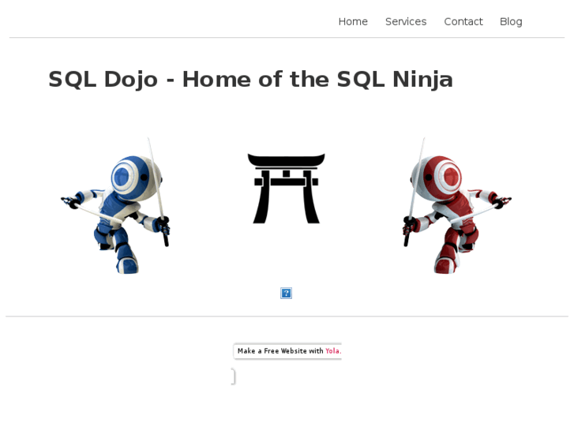
Task: Click the black torii gate icon
Action: tap(287, 189)
